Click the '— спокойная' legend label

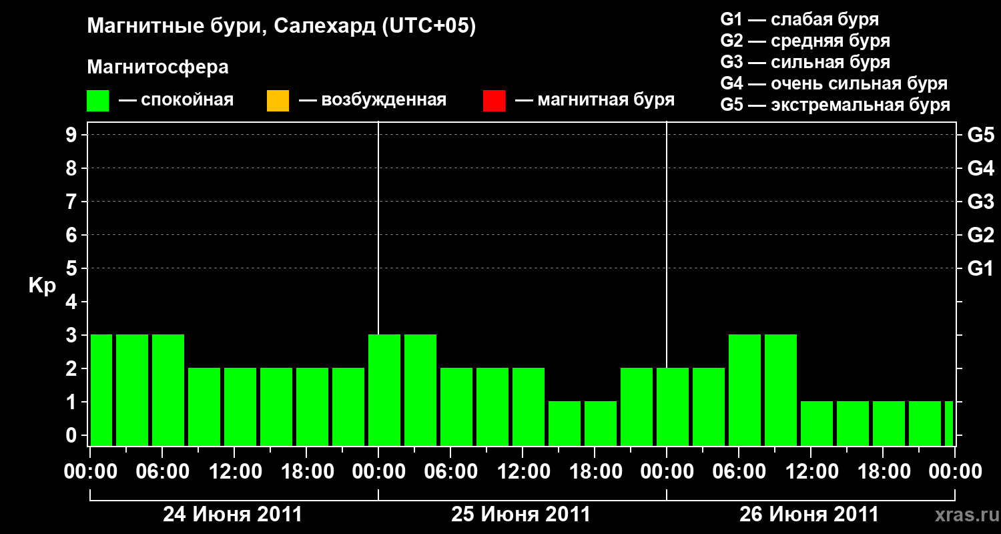click(x=176, y=100)
